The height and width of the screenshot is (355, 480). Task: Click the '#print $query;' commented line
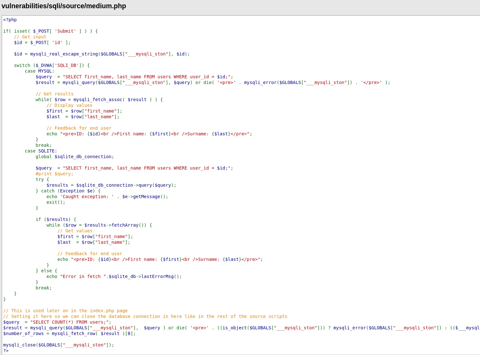[54, 174]
